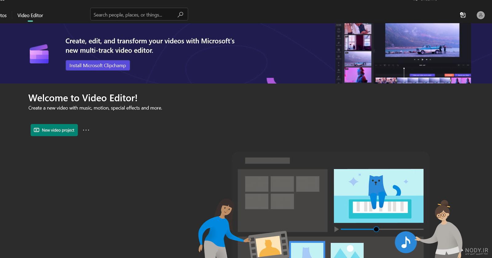
Task: Click the magnifier search icon
Action: click(181, 14)
